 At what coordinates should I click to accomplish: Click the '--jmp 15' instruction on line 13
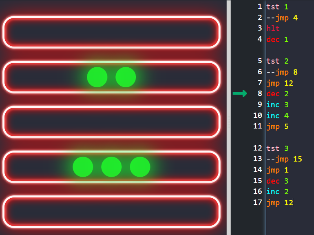[x=284, y=159]
